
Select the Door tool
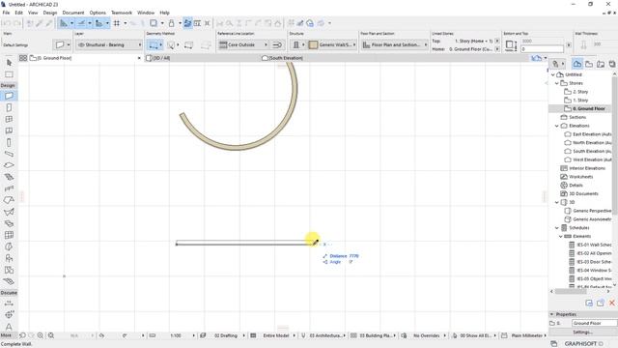coord(9,107)
